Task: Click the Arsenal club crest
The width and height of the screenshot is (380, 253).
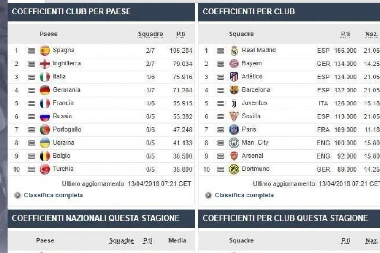Action: [234, 156]
